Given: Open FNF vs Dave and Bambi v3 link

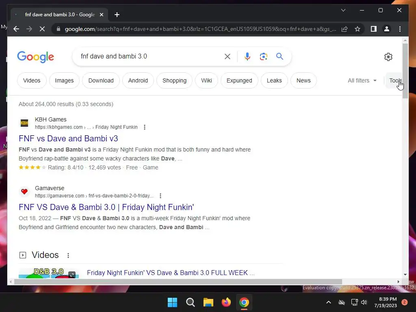Looking at the screenshot, I should pyautogui.click(x=68, y=139).
